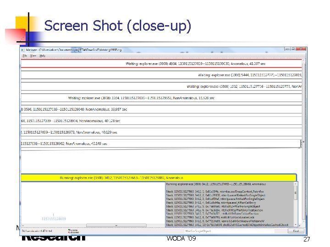This screenshot has width=330, height=247.
Task: Click stack line 10 CCachedSTAObject
Action: coord(227,225)
